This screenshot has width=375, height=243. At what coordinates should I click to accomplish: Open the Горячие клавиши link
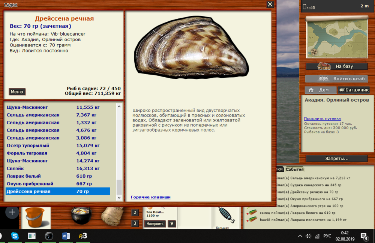tap(150, 197)
